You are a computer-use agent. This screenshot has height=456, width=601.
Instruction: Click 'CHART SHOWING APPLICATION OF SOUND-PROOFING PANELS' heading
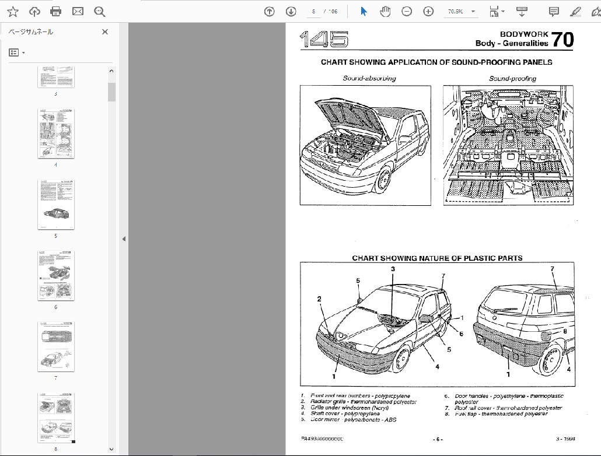click(x=436, y=62)
